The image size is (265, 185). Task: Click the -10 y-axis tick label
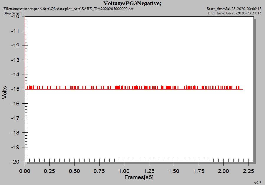pos(15,16)
